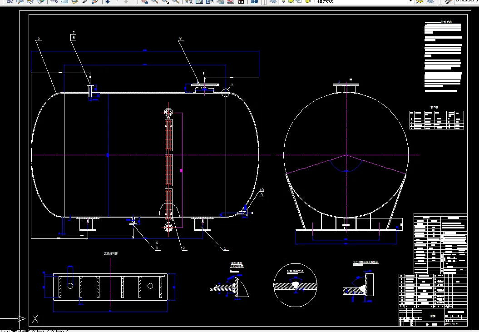The height and width of the screenshot is (332, 479).
Task: Click the blue Help question-mark icon
Action: [254, 1]
